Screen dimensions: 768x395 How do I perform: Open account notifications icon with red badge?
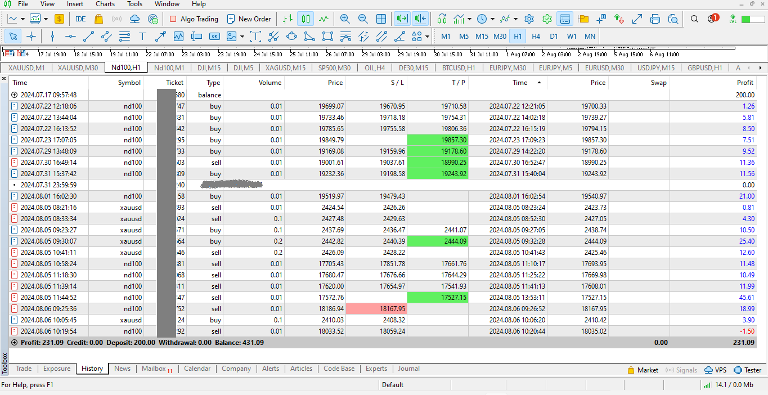click(712, 19)
